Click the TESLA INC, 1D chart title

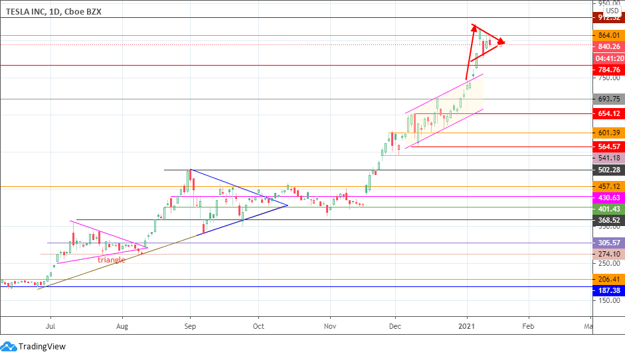coord(53,11)
